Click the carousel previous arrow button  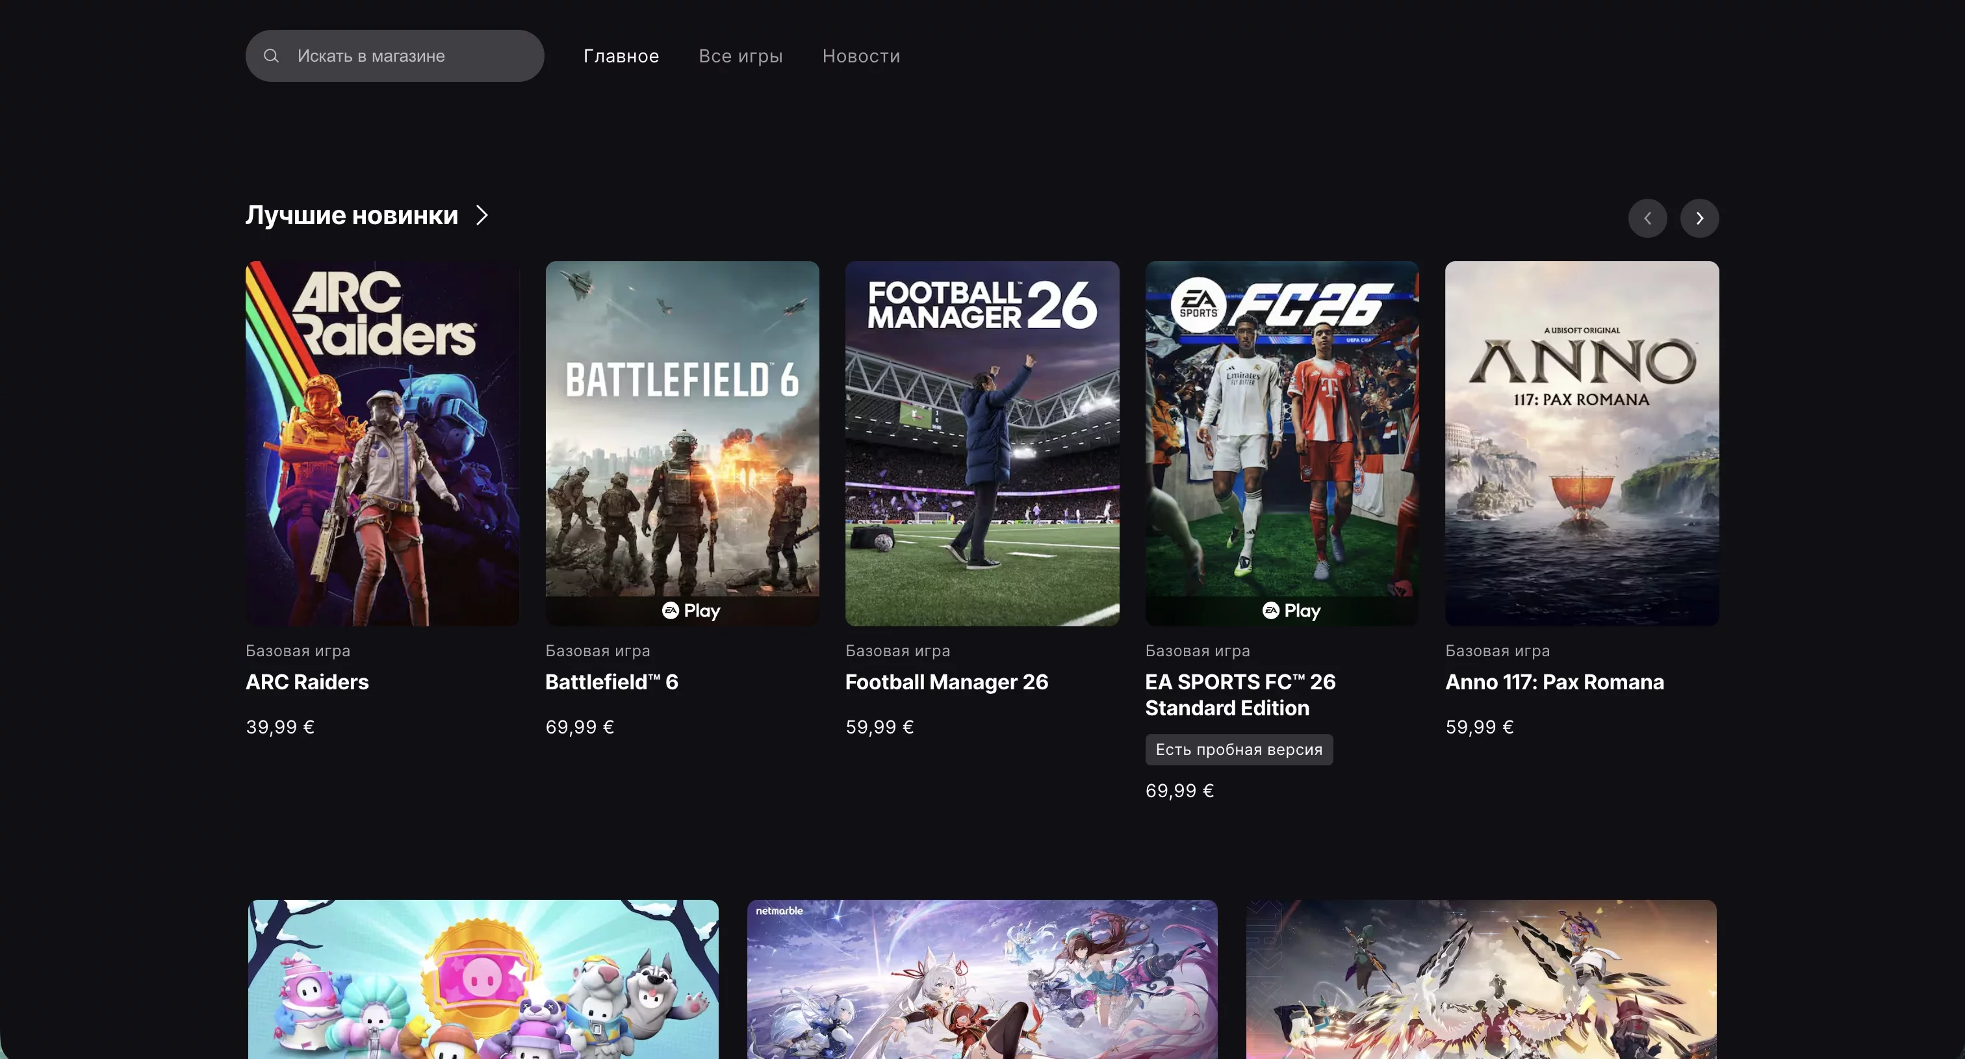(1647, 218)
